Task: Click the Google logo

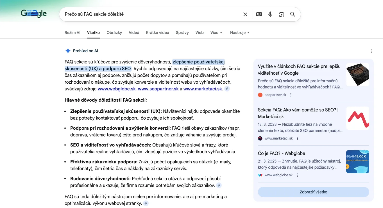Action: tap(34, 13)
